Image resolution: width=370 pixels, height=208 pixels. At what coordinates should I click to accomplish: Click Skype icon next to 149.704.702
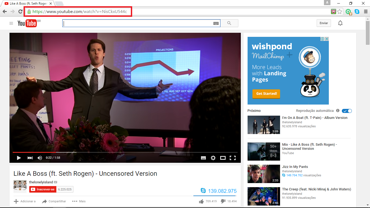pos(284,175)
